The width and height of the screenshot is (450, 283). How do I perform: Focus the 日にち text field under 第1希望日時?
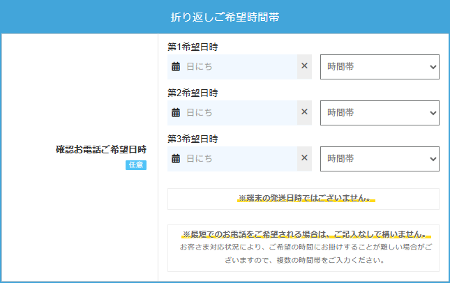(237, 67)
